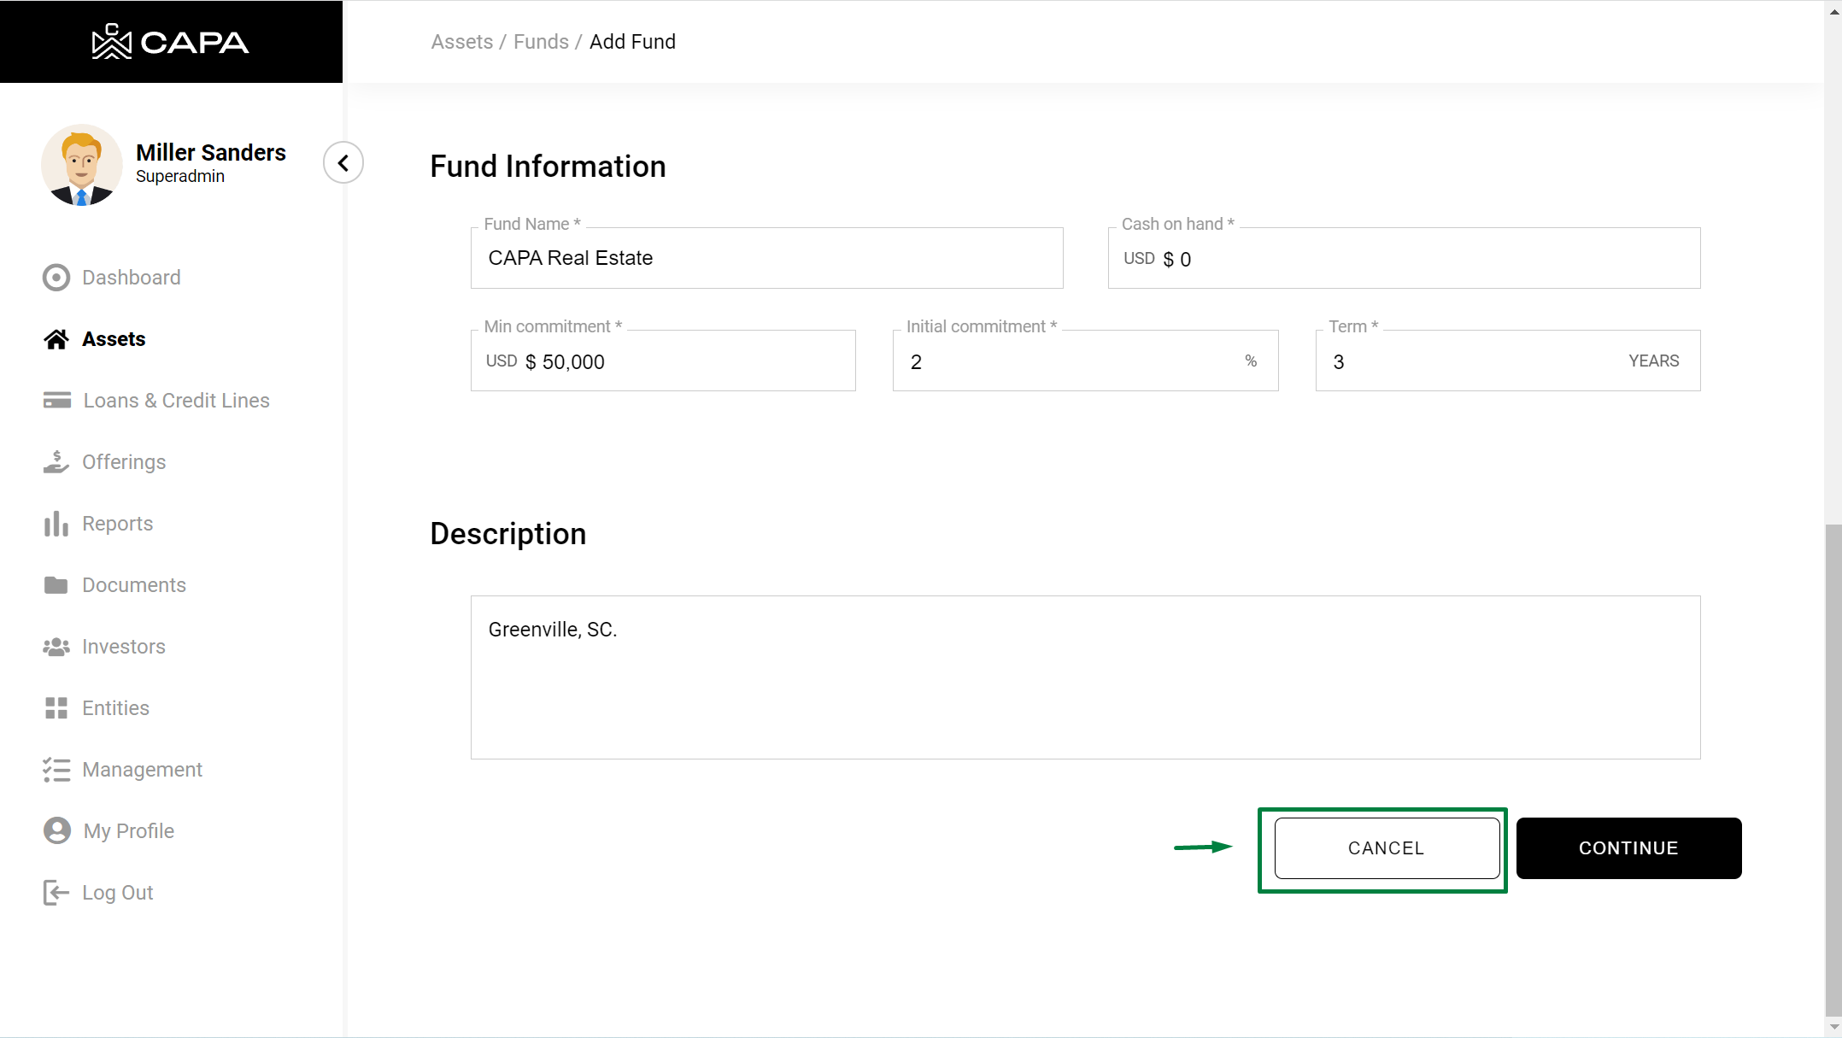Click the Entities grid icon
The image size is (1842, 1038).
[56, 708]
